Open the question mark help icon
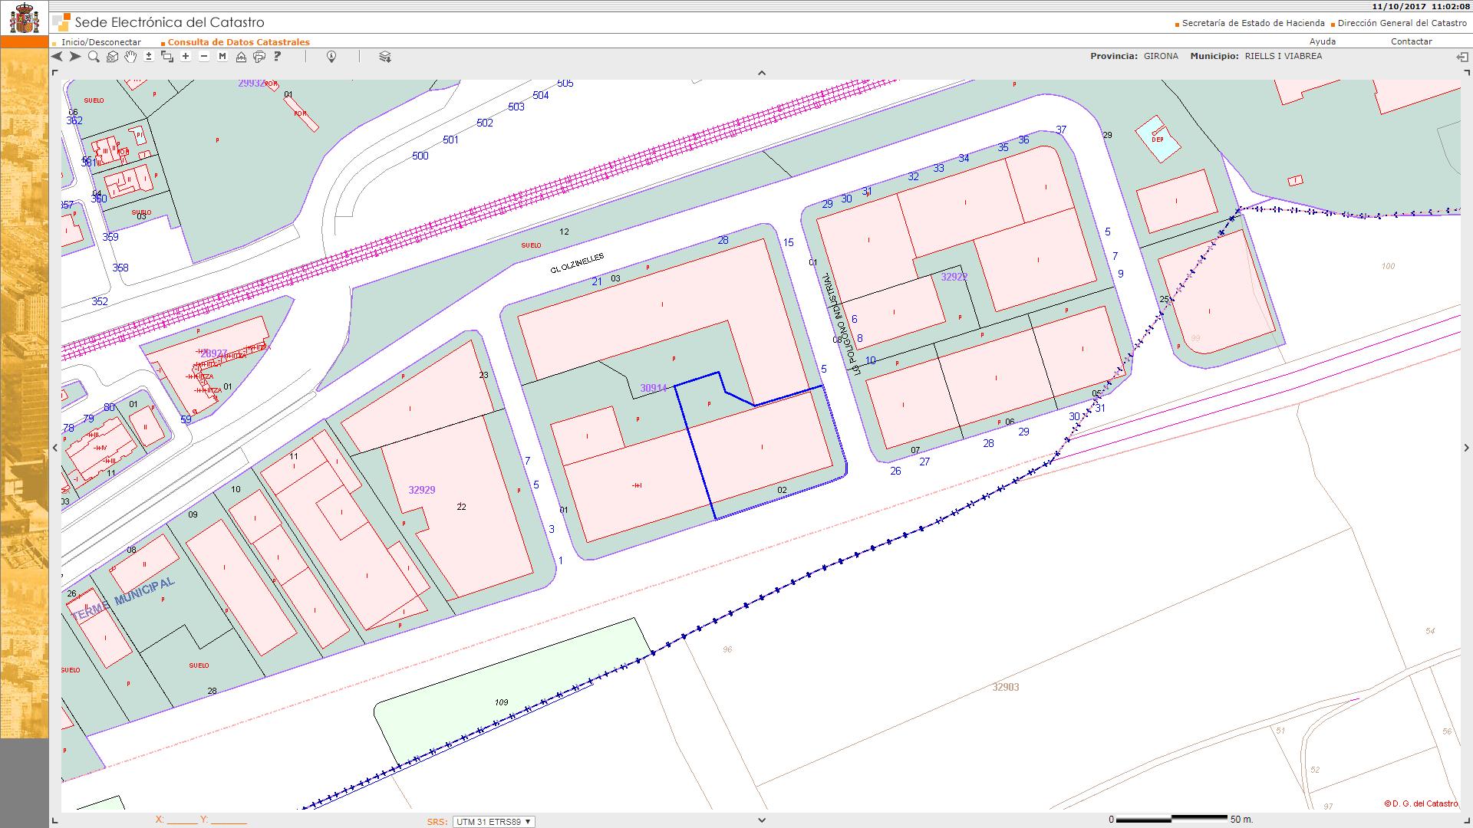 point(278,57)
